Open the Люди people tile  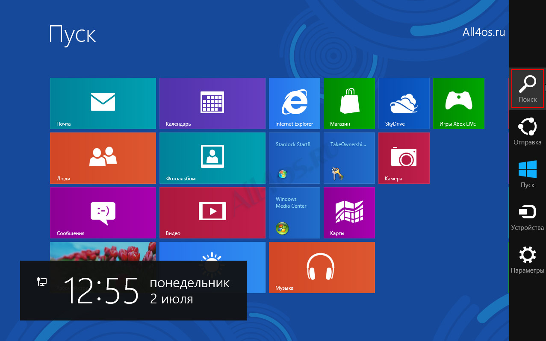coord(103,158)
